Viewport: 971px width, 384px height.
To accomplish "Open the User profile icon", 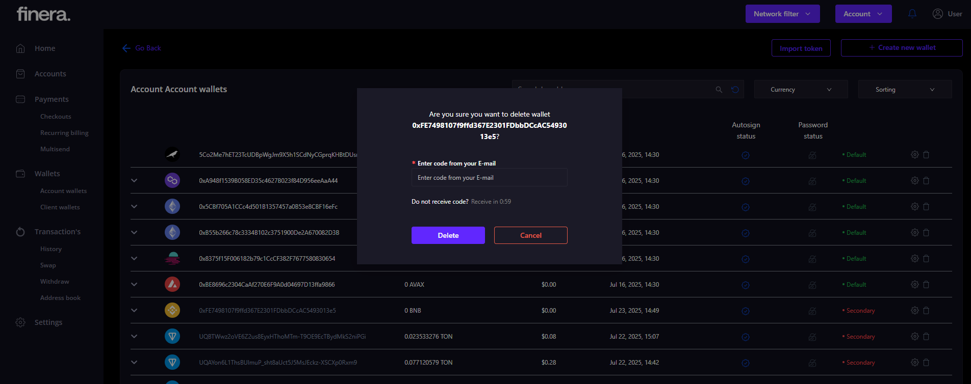I will point(938,14).
